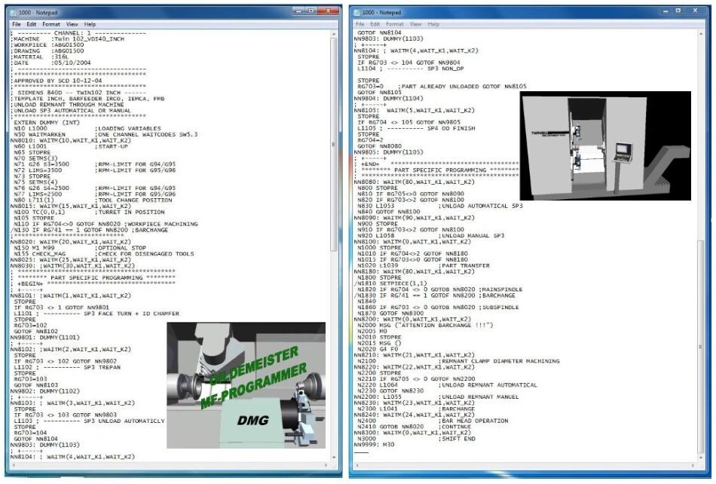Open Help menu in left Notepad window

pyautogui.click(x=90, y=24)
